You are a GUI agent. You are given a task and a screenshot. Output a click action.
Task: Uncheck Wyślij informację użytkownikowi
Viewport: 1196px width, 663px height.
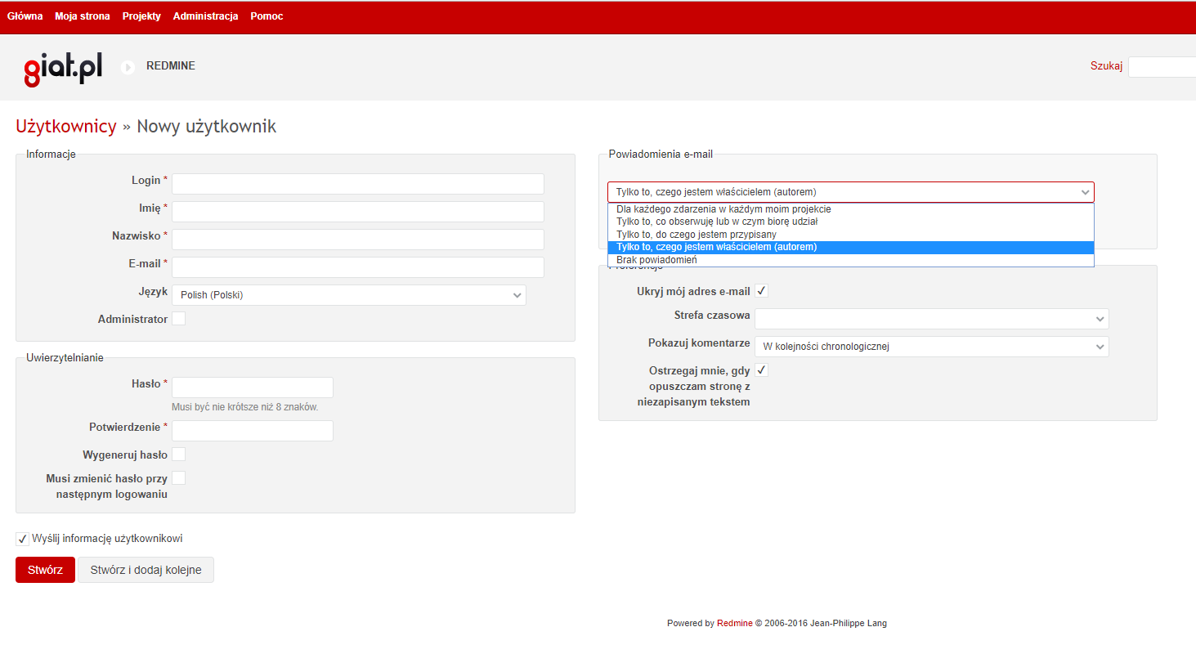coord(23,540)
